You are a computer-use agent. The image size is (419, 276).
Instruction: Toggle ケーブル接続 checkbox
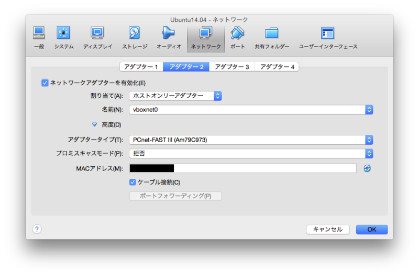[133, 182]
